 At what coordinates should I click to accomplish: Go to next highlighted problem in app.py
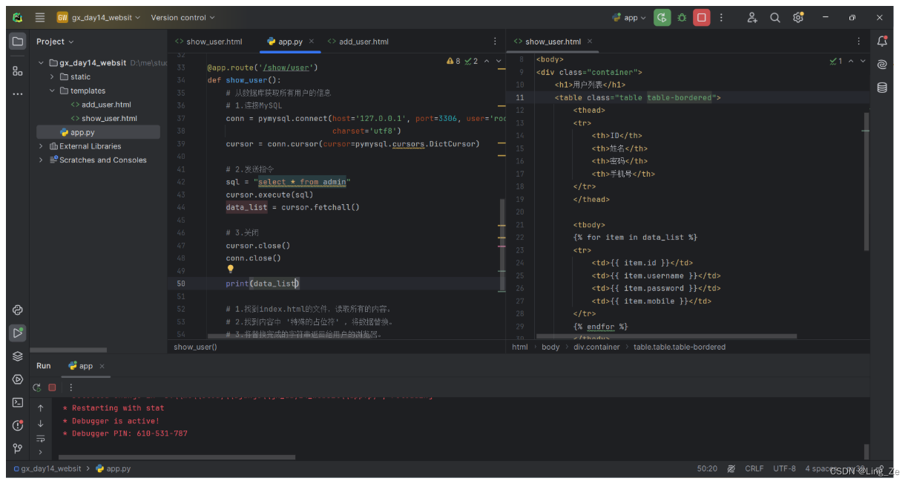499,61
